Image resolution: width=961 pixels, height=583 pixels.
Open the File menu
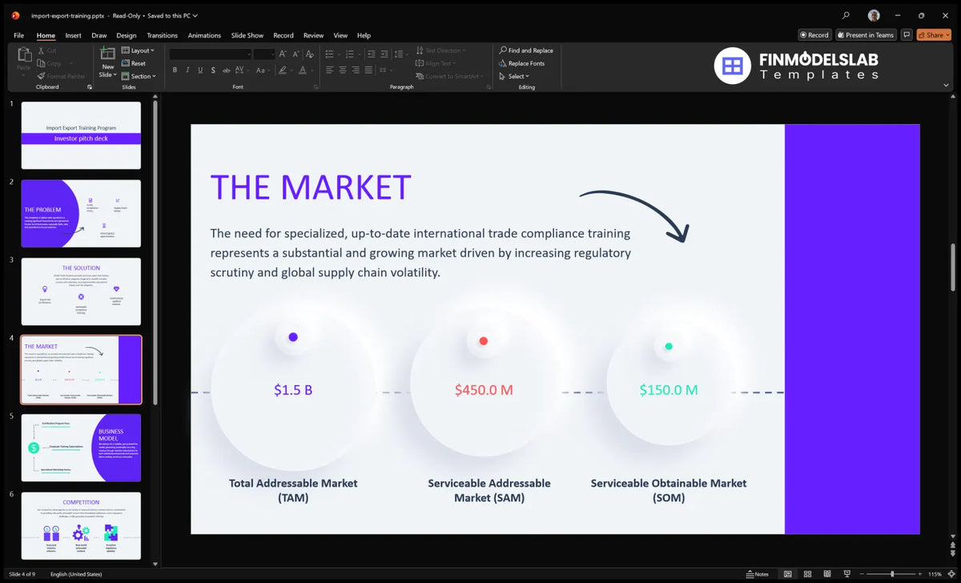tap(19, 35)
